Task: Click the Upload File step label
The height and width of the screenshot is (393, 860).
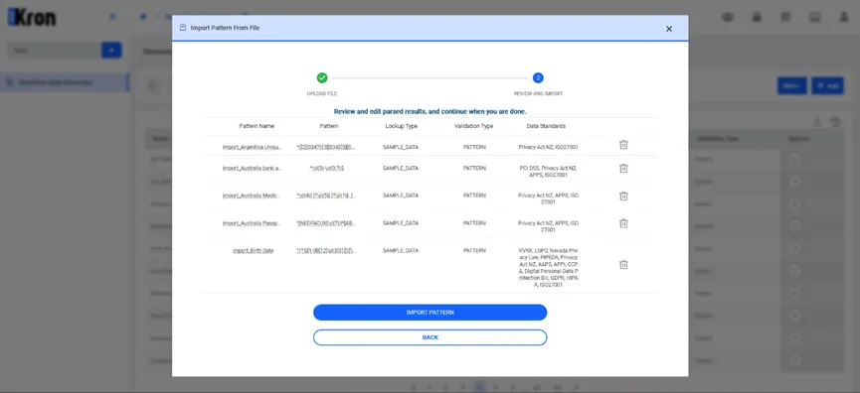Action: click(322, 93)
